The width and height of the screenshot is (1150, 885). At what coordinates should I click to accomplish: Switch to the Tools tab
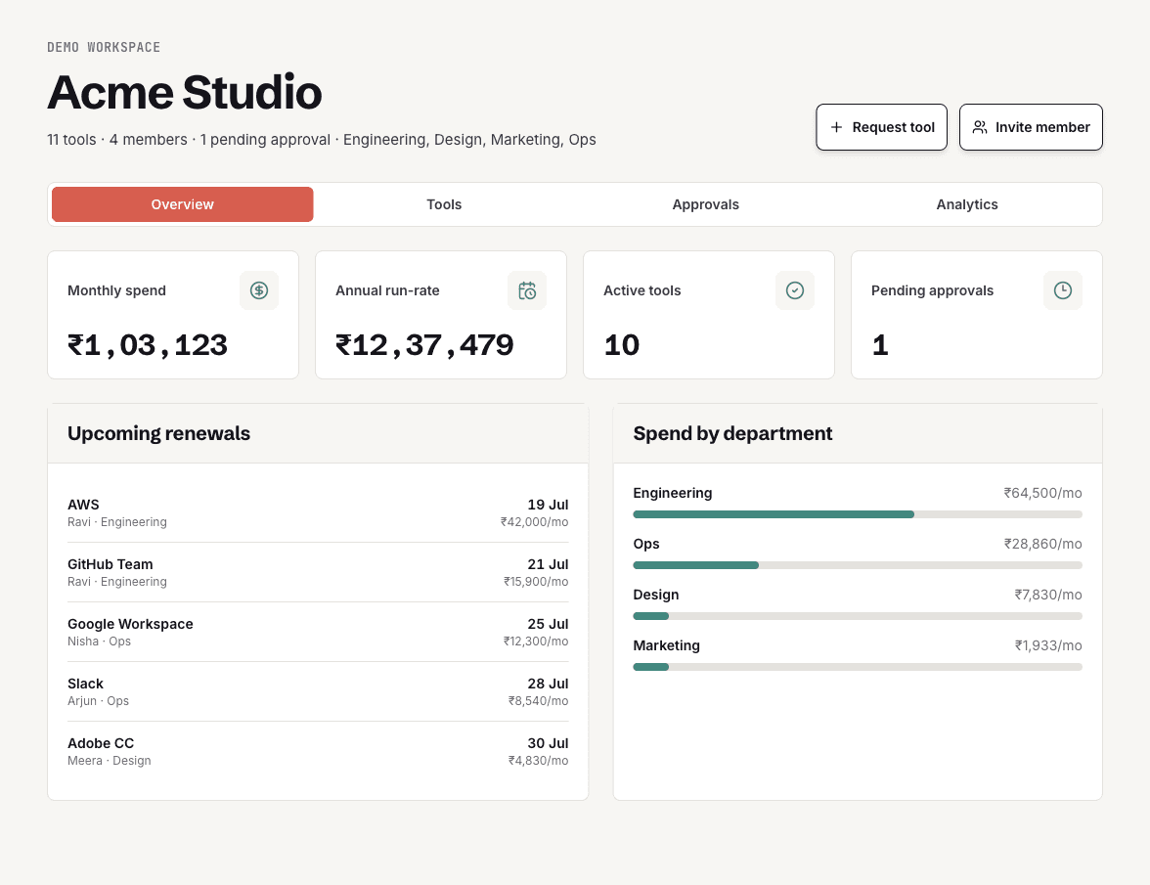(444, 204)
